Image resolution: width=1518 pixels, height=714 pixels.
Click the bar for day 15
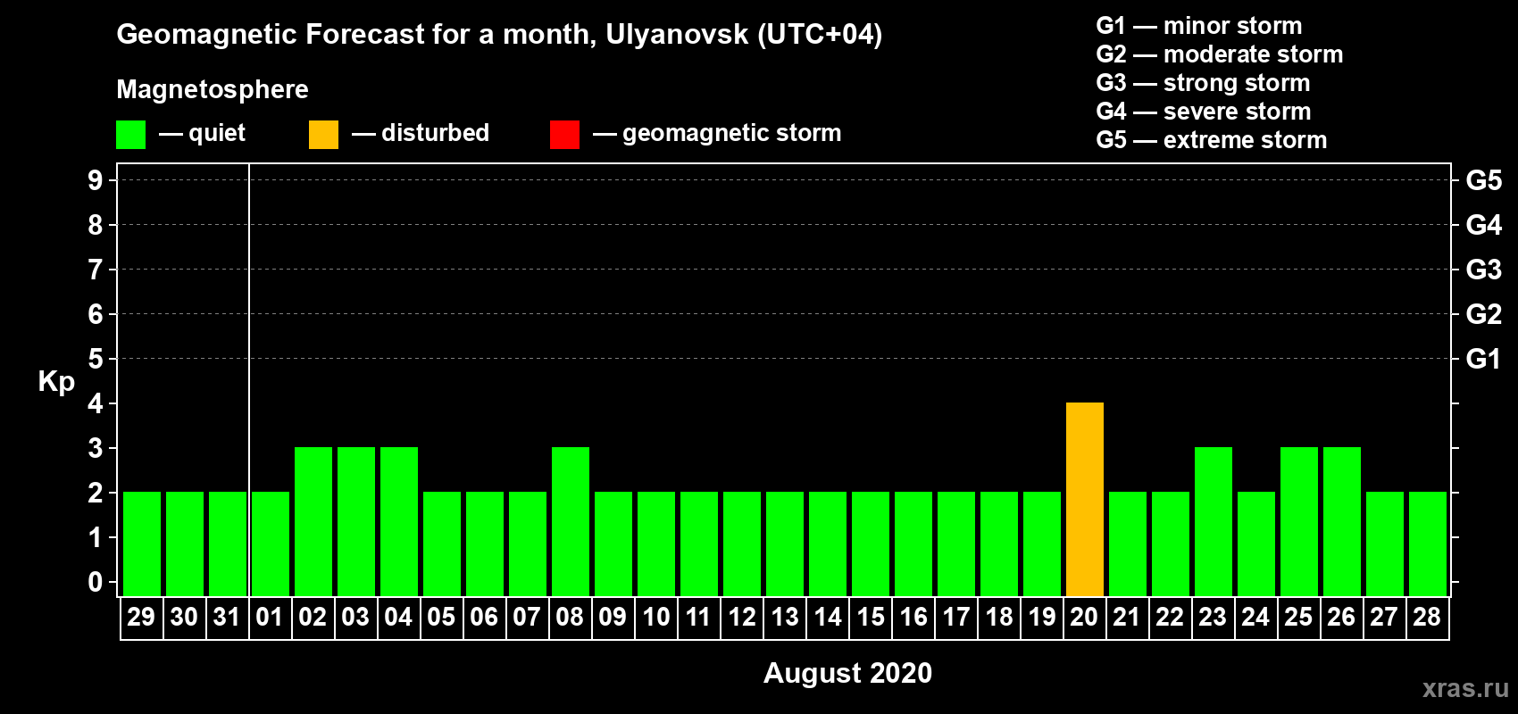871,544
